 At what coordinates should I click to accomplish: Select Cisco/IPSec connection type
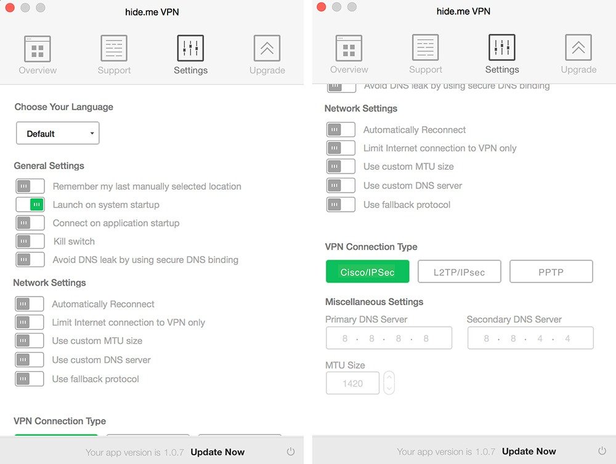(x=367, y=271)
